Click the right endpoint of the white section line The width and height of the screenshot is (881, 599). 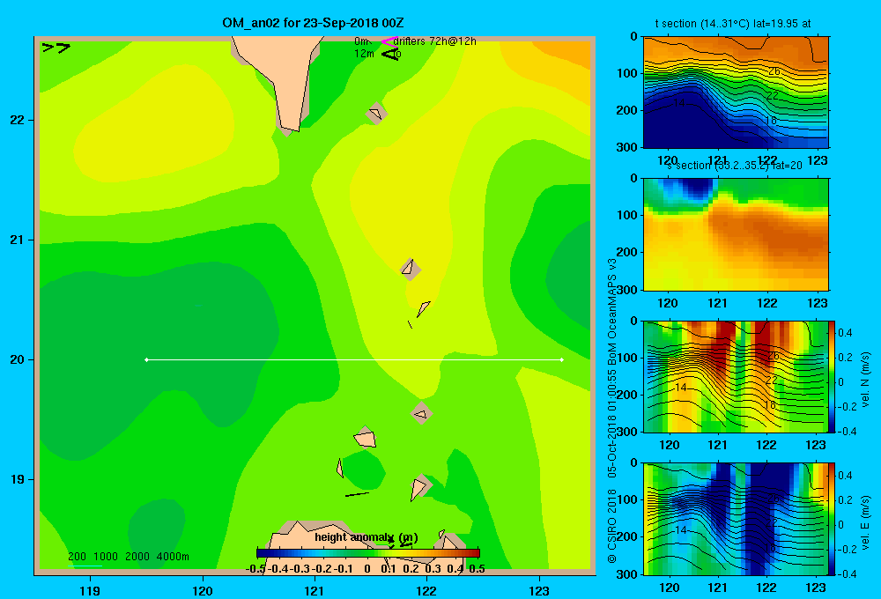[562, 359]
